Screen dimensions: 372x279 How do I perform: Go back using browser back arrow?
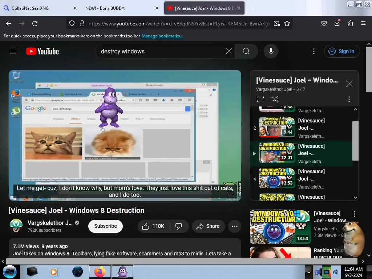(9, 24)
